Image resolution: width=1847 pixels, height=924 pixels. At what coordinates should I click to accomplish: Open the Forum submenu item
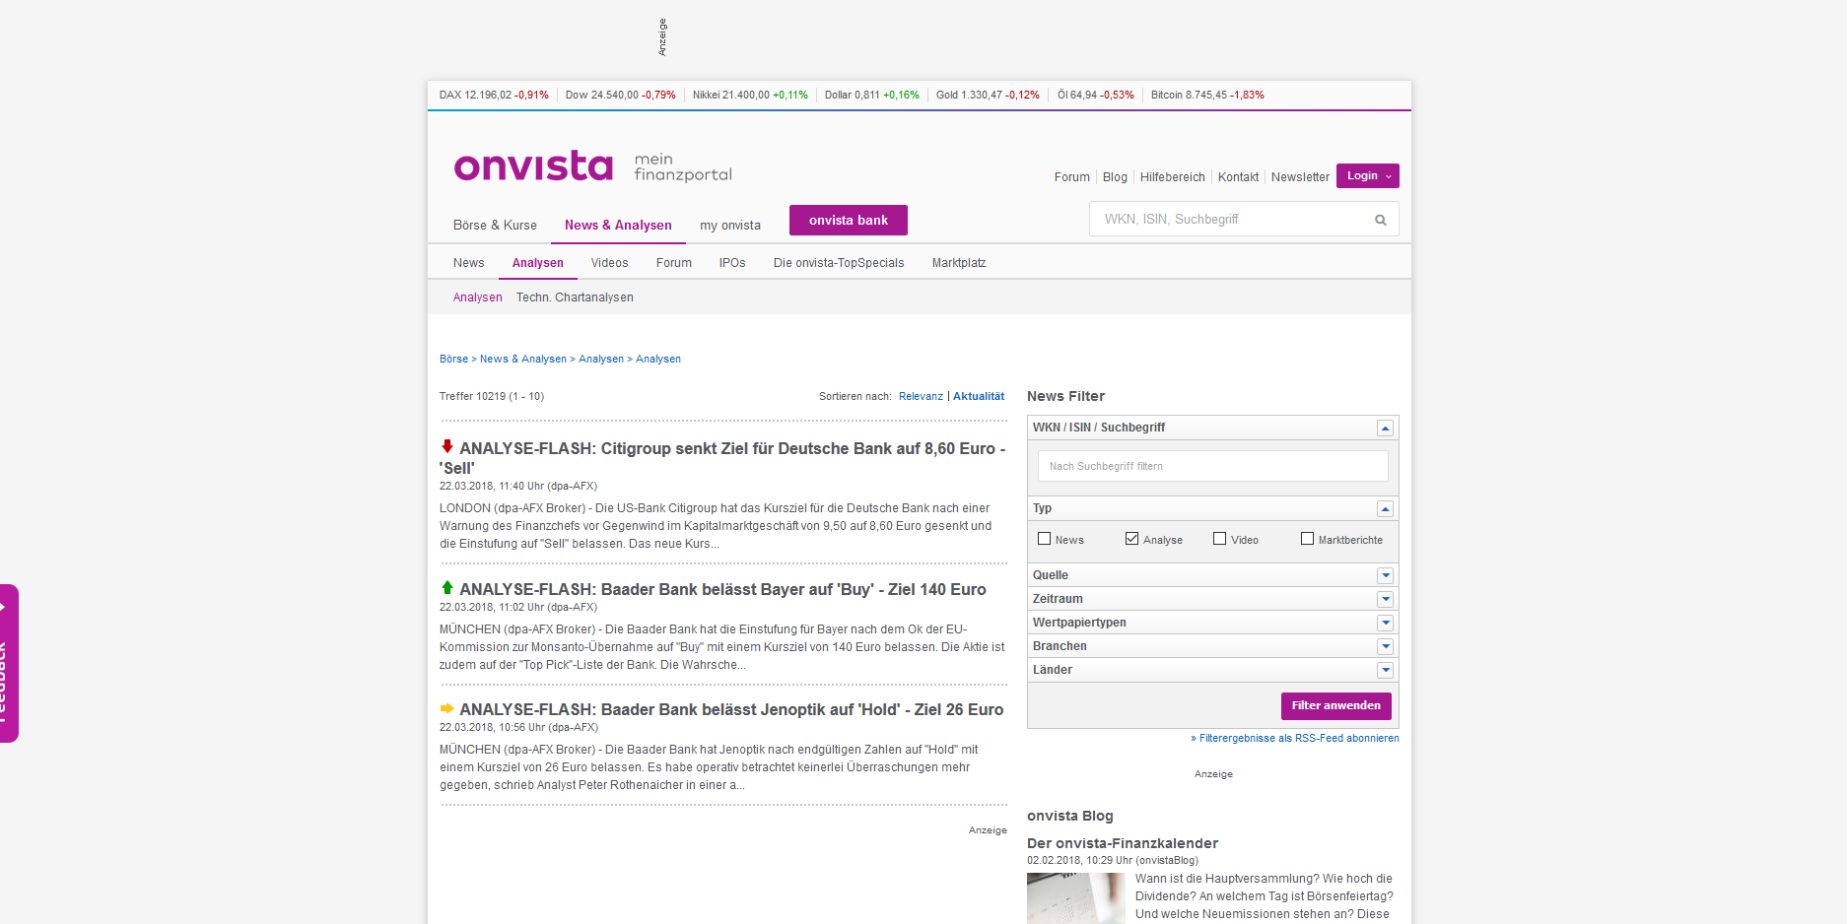(674, 263)
